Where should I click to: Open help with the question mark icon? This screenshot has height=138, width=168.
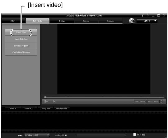(148, 16)
